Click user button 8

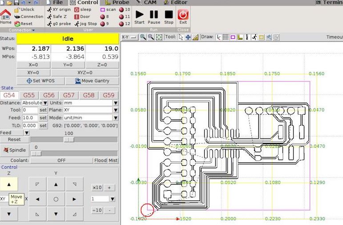(x=105, y=16)
